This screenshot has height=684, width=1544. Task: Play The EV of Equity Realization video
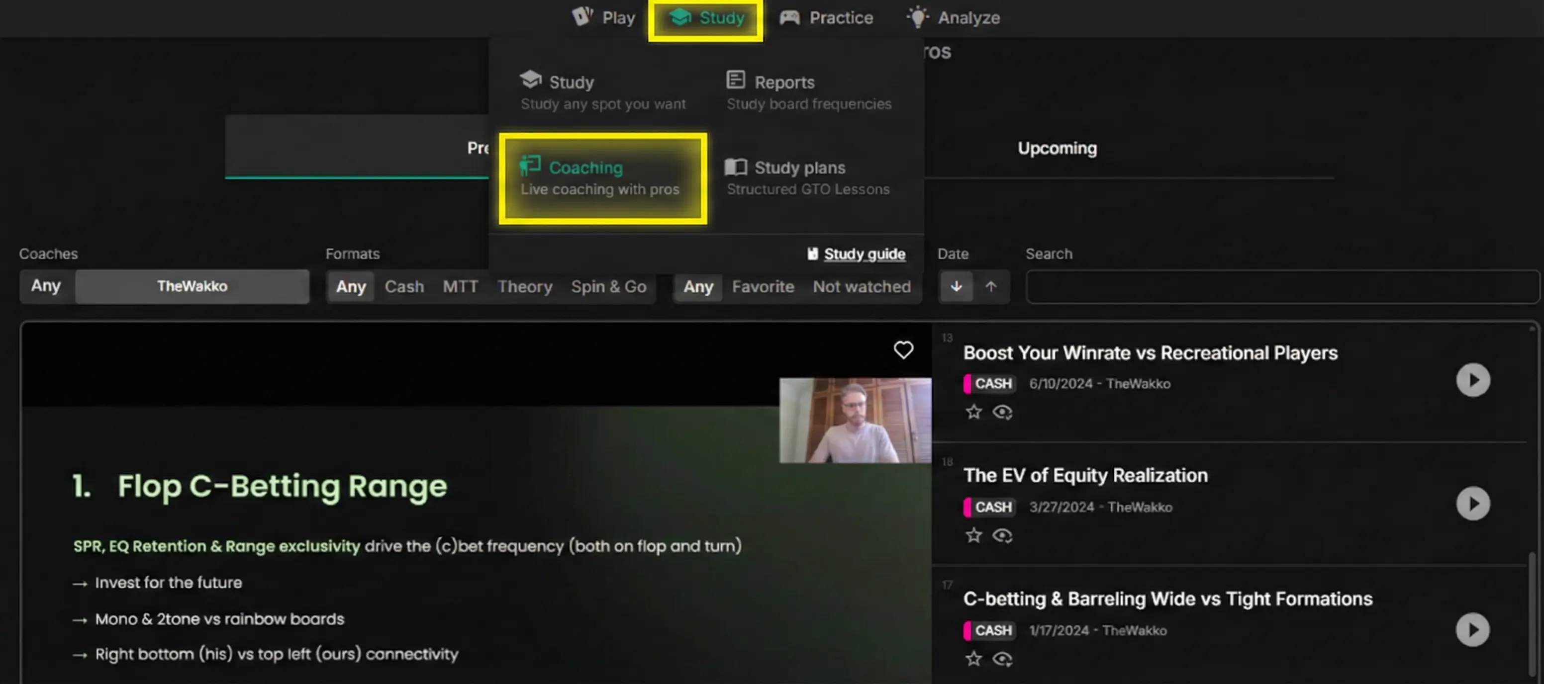pyautogui.click(x=1473, y=503)
